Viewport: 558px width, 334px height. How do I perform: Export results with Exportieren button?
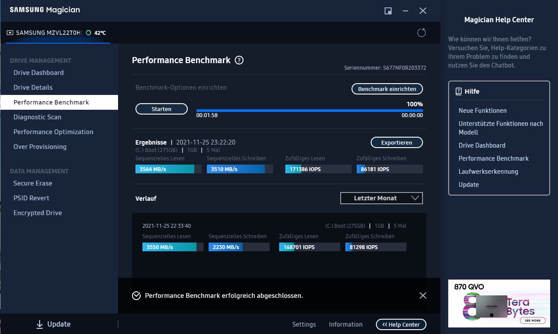[397, 142]
